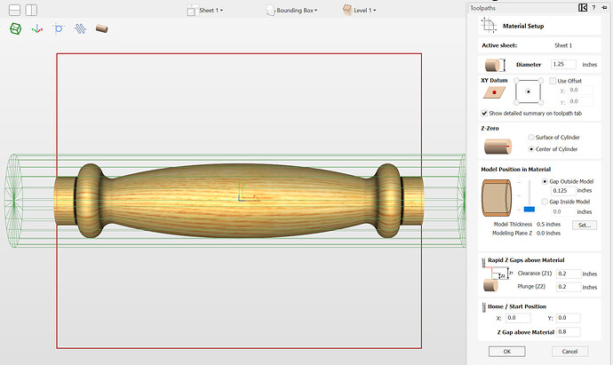Select Gap Inside Model option
Viewport: 613px width, 365px height.
(x=545, y=202)
